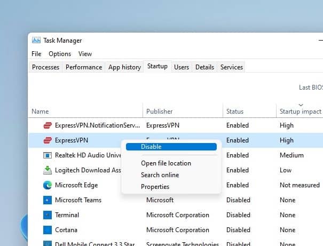Screen dimensions: 323x246
Task: Click the ExpressVPN.NotificationService row icon
Action: click(47, 125)
